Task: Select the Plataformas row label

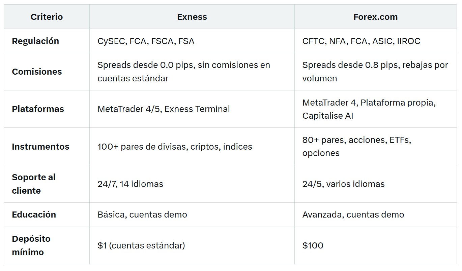Action: point(38,109)
